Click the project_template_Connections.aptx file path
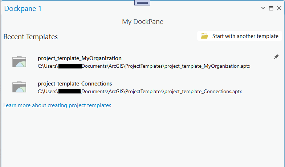This screenshot has width=285, height=167. 140,92
